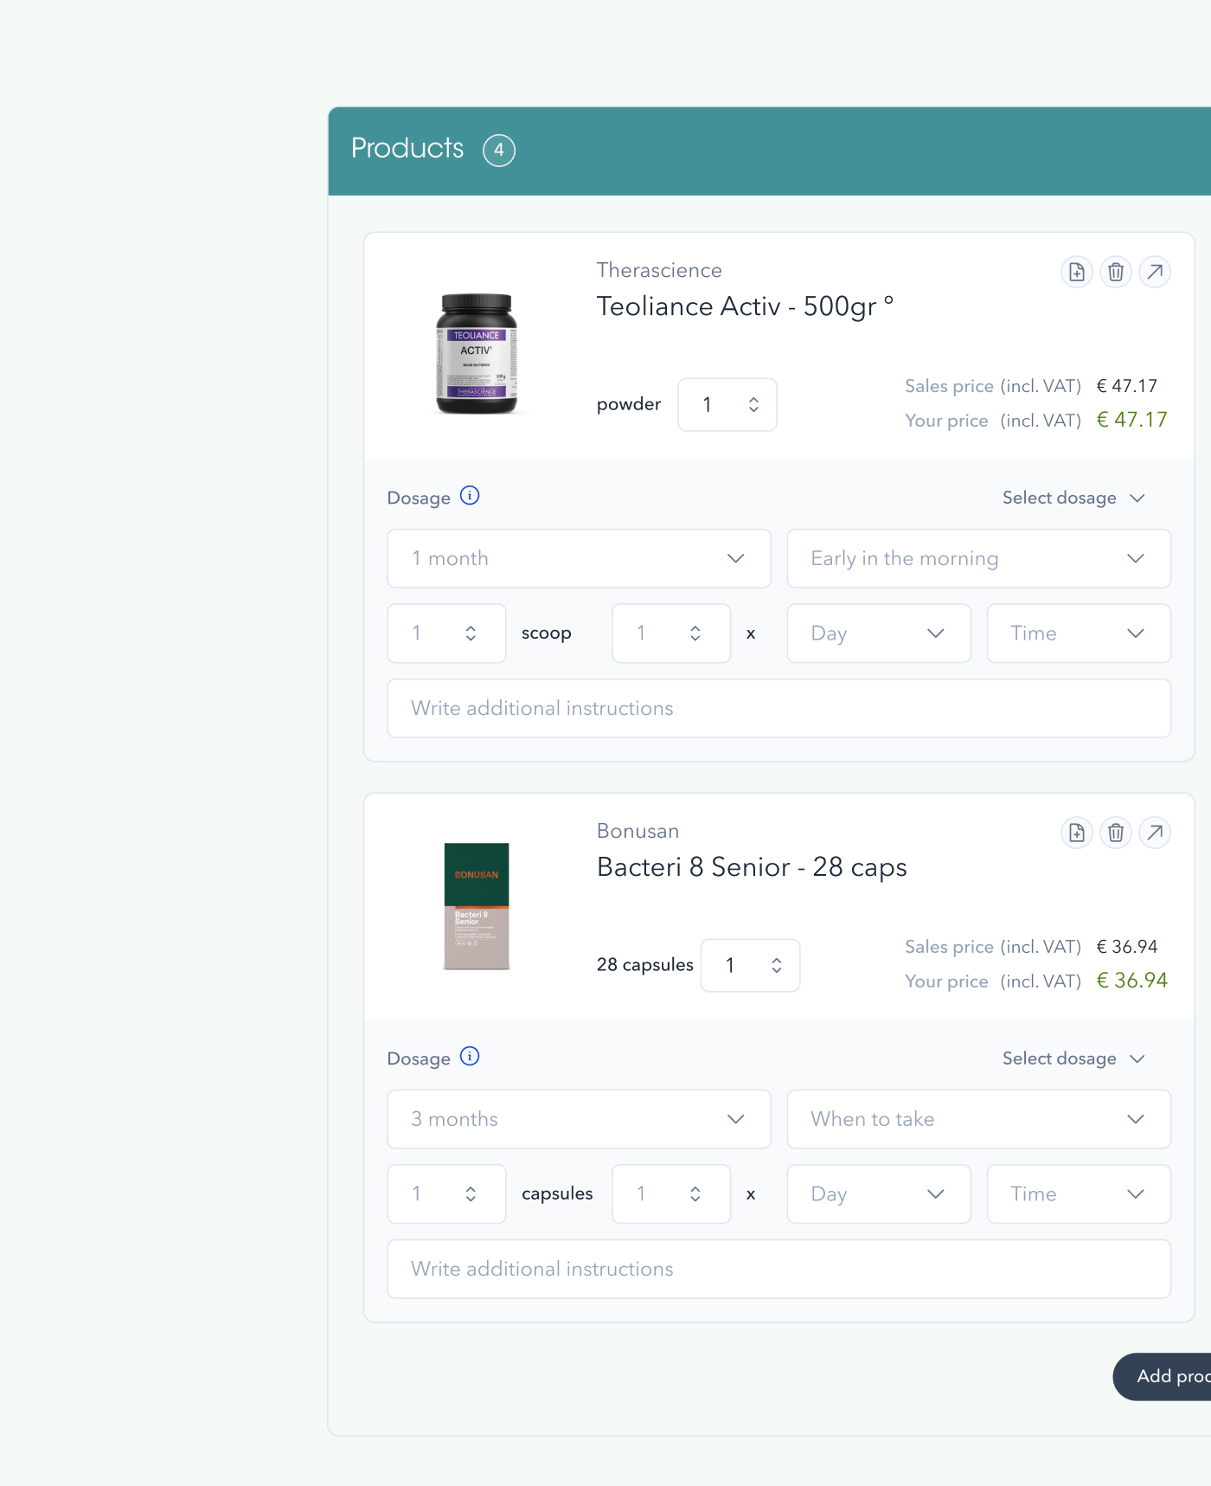
Task: Click the Products header title
Action: click(x=407, y=148)
